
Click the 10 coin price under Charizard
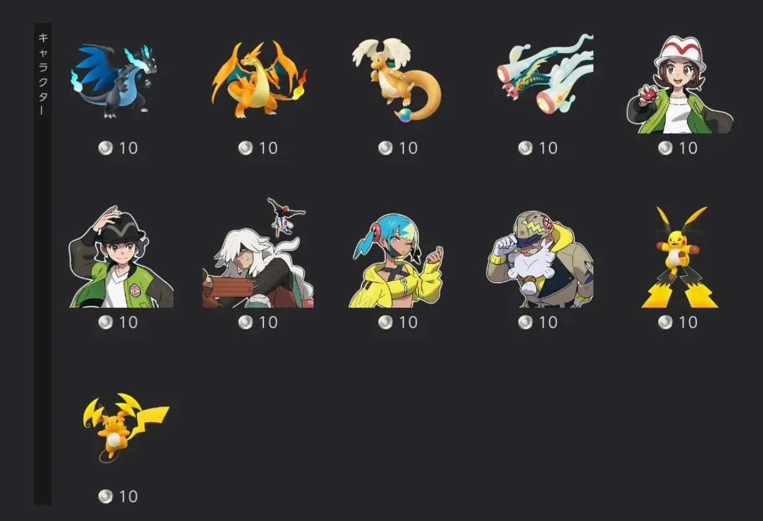coord(257,148)
